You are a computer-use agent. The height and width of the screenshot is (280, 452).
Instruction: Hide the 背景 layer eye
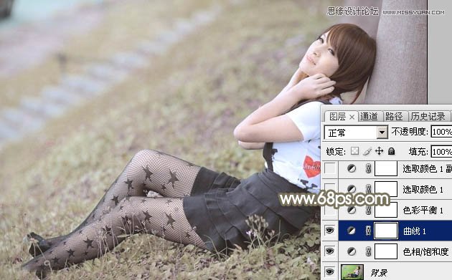click(x=330, y=271)
